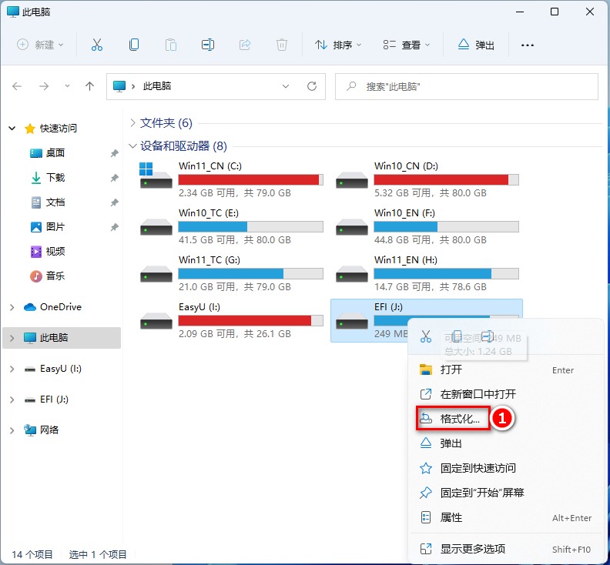Click the Up arrow navigation icon

(89, 86)
